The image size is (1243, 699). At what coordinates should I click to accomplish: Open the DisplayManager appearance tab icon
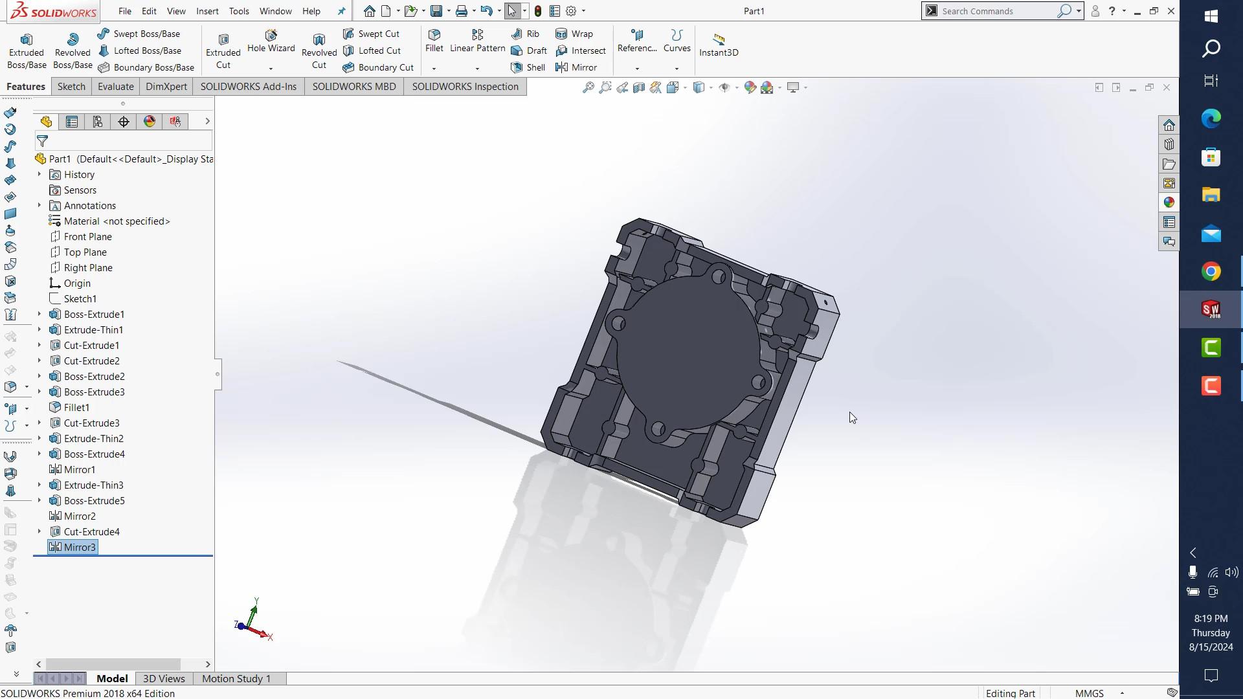pyautogui.click(x=150, y=122)
